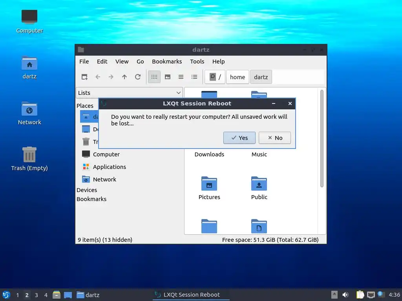This screenshot has height=301, width=402.
Task: Reload folder with the refresh icon
Action: [138, 77]
